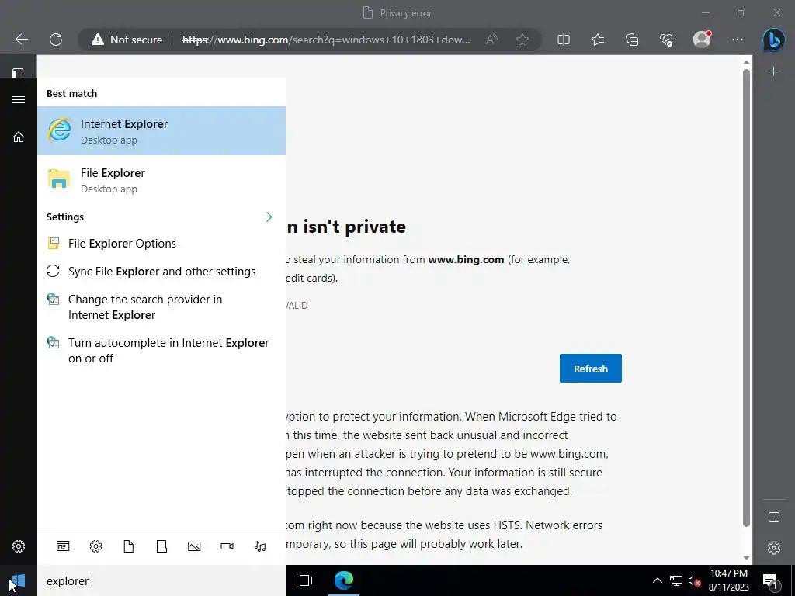Viewport: 795px width, 596px height.
Task: Click the Settings section heading
Action: (65, 217)
